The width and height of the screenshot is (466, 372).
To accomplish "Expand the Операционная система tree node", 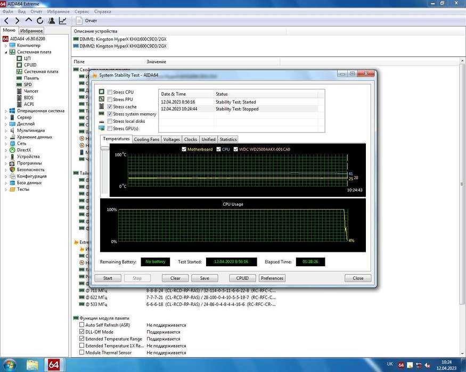I will point(6,111).
